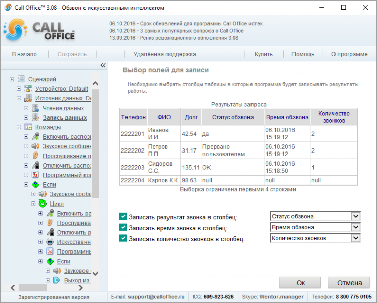Image resolution: width=377 pixels, height=303 pixels.
Task: Click speaker icon above the Цикл row
Action: click(43, 194)
